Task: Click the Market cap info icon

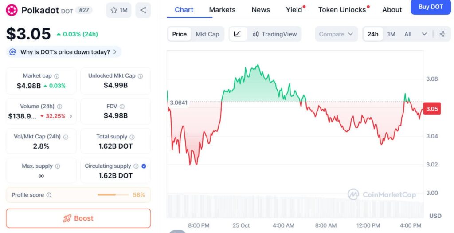Action: (x=57, y=76)
